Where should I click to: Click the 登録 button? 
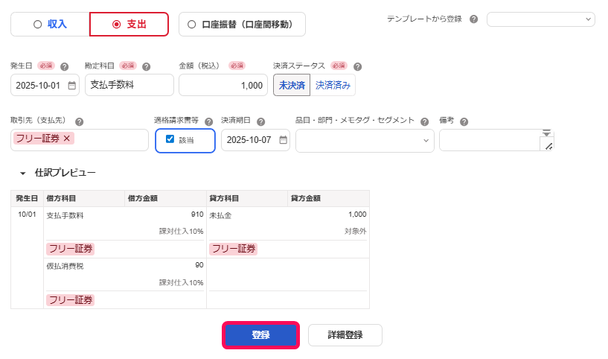[260, 335]
